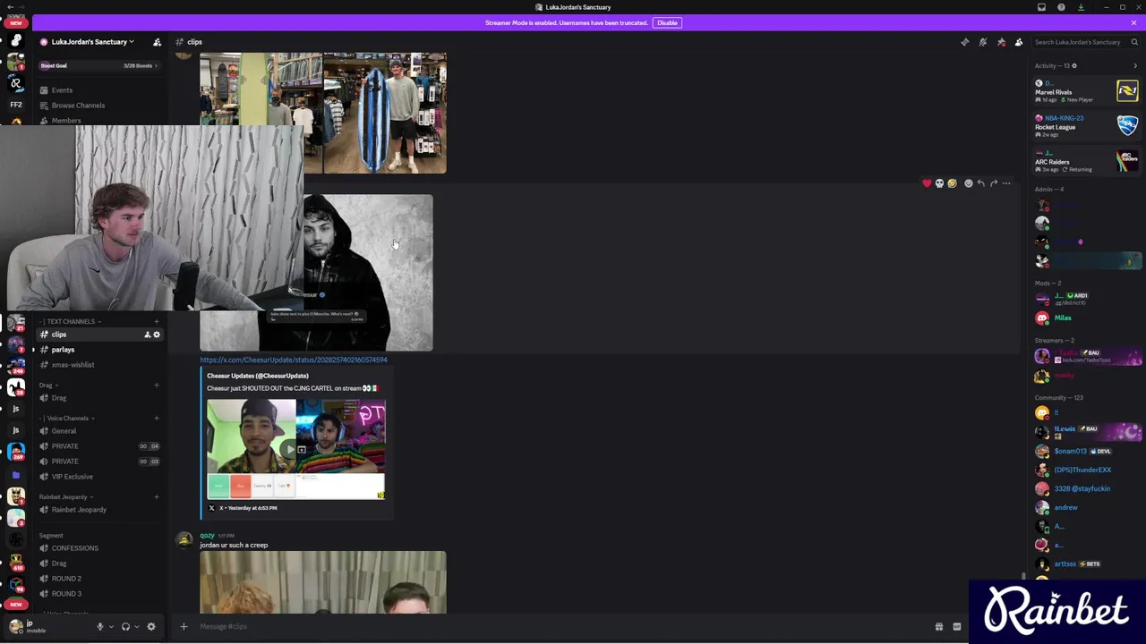Open pinned messages icon
This screenshot has height=644, width=1146.
(1001, 42)
